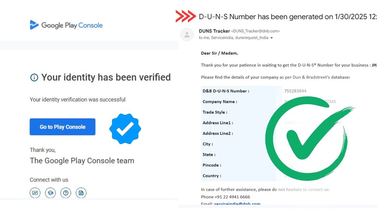Click the DUNS_Tracker@dnb.com sender address

(255, 31)
